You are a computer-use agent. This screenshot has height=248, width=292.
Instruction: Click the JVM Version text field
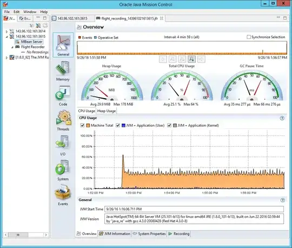click(x=194, y=219)
